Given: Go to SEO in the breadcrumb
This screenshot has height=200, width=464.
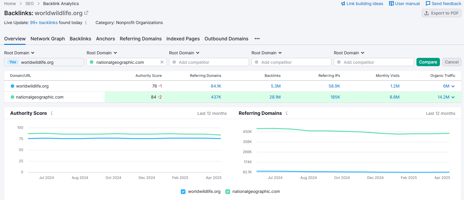Looking at the screenshot, I should pyautogui.click(x=29, y=4).
